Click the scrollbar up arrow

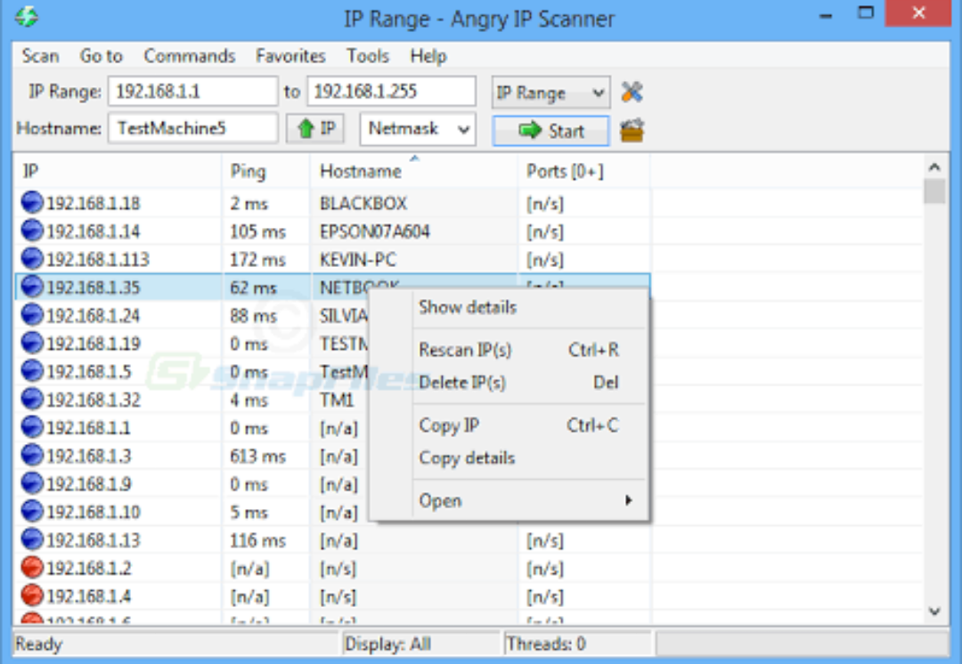pyautogui.click(x=934, y=166)
